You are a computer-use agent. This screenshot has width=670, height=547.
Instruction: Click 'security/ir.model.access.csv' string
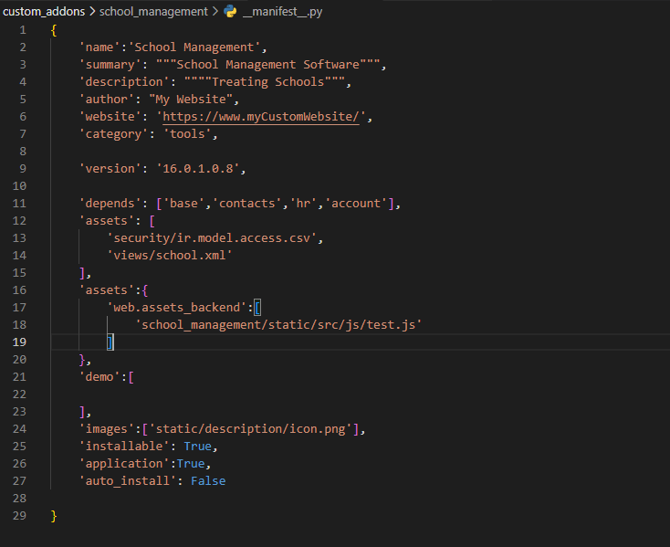pos(212,237)
